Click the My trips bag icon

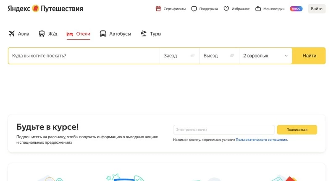258,9
